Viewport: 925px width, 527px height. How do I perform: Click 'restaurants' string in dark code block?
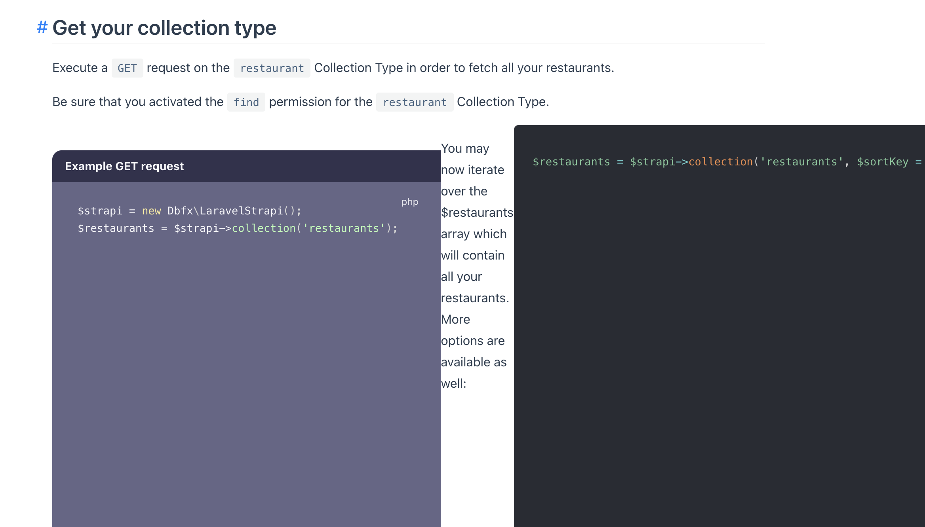coord(801,162)
